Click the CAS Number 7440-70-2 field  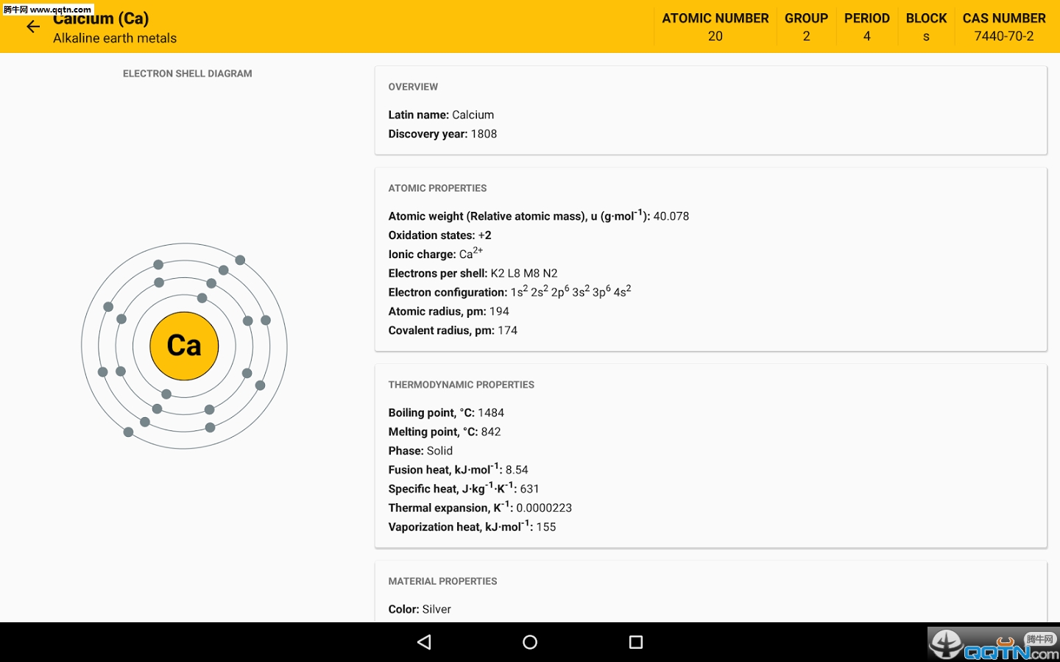1003,27
